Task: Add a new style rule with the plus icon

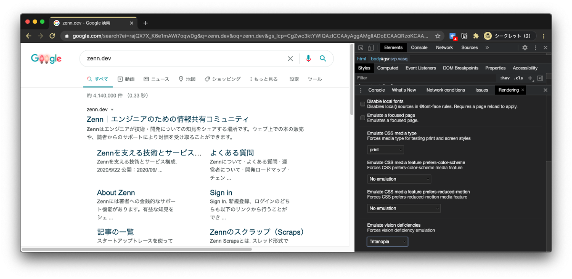Action: 530,78
